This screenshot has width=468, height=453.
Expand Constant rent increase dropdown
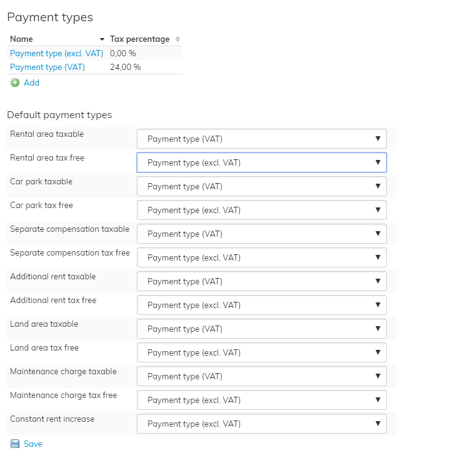pyautogui.click(x=261, y=424)
